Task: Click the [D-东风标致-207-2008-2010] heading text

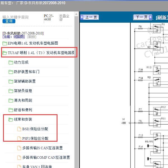Action: tap(23, 33)
